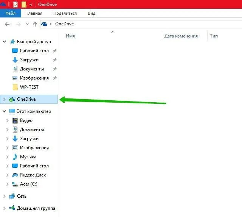Expand the Сеть tree node

point(4,196)
